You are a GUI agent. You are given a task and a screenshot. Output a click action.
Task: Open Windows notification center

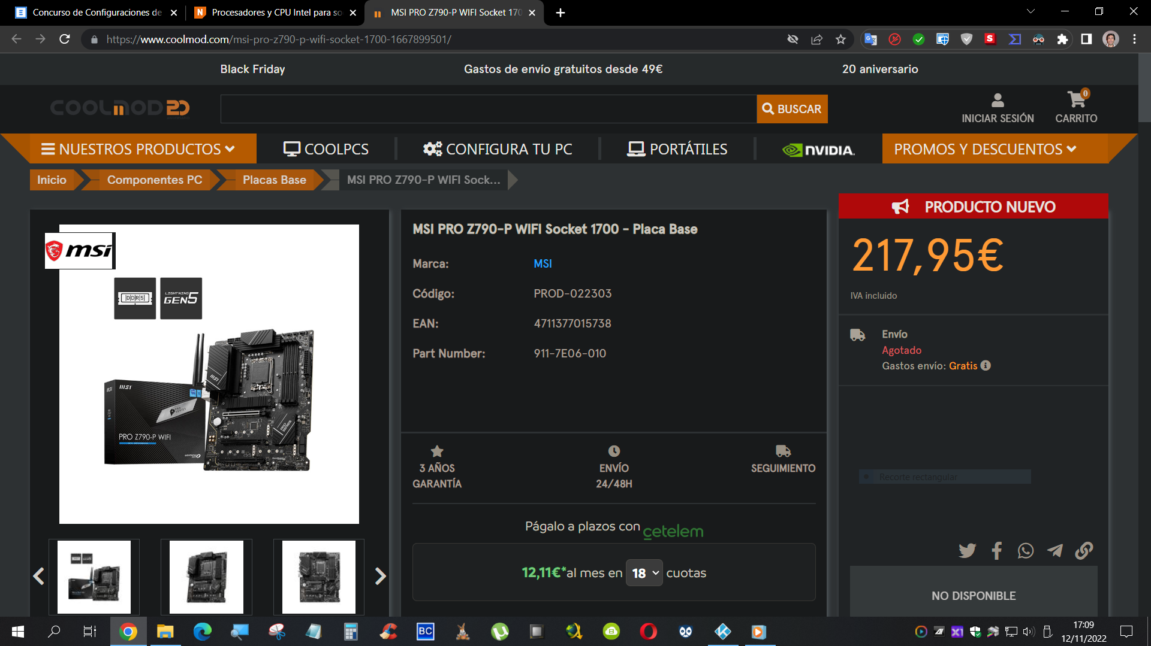pos(1126,632)
